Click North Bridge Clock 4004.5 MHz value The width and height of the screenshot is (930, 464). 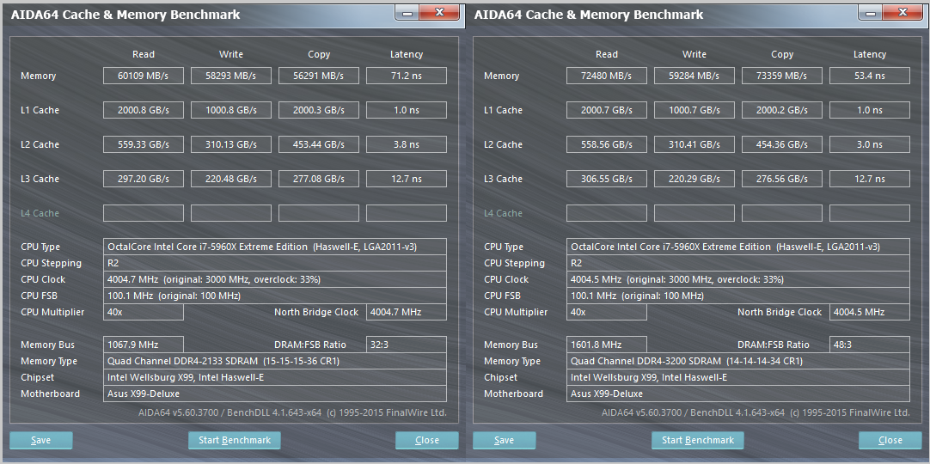coord(870,312)
